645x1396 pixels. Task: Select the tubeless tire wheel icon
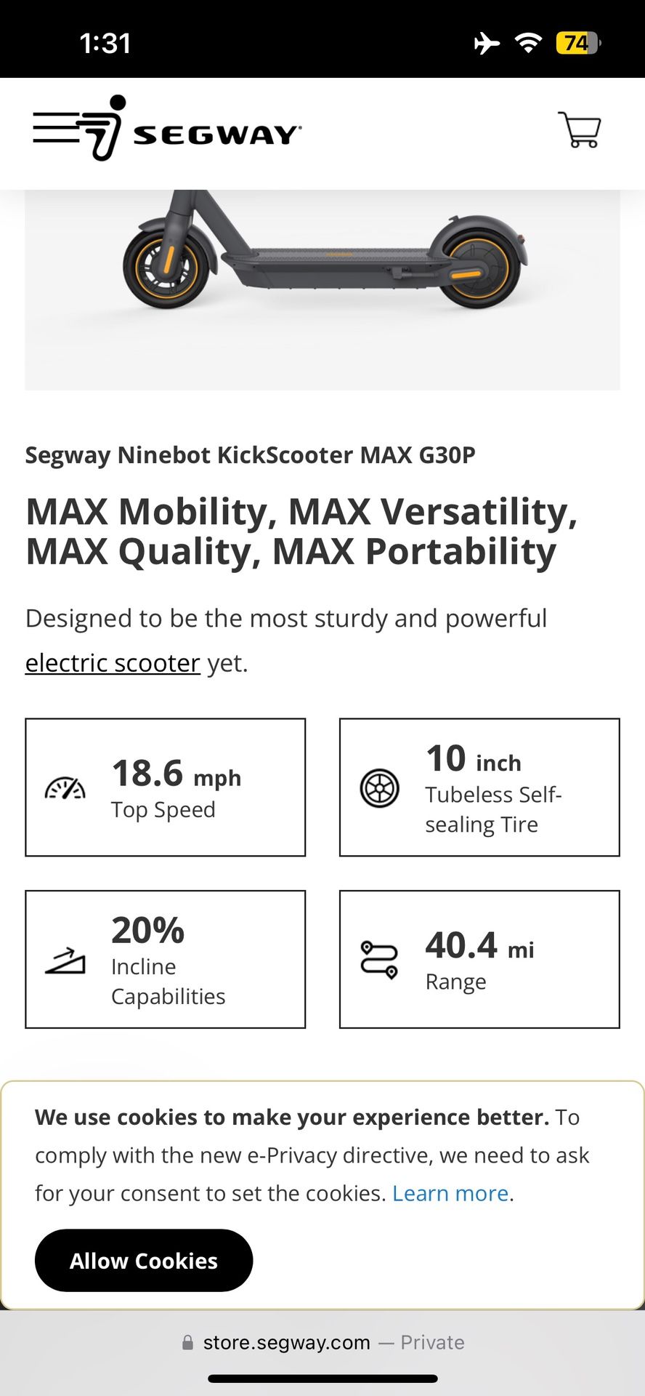click(378, 787)
